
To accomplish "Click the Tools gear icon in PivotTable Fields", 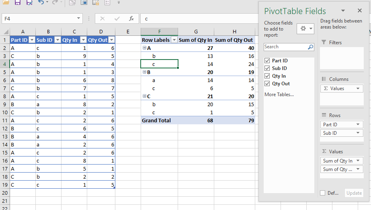I will pos(305,29).
